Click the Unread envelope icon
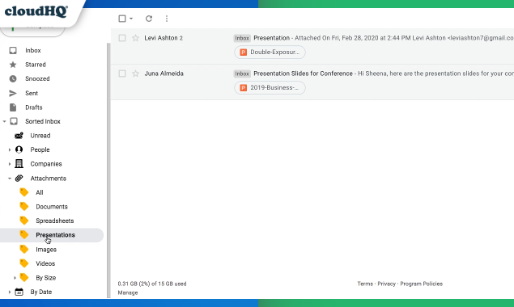This screenshot has height=307, width=514. point(19,136)
